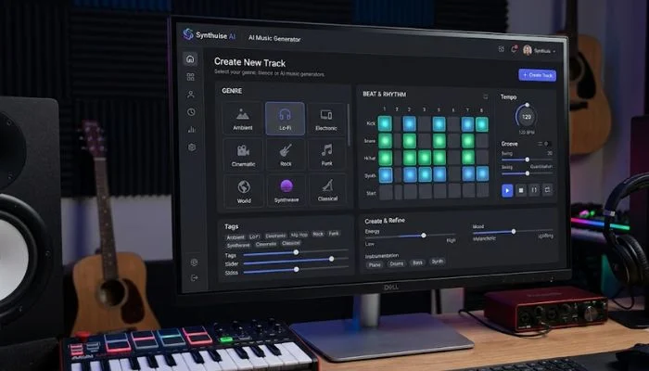This screenshot has width=649, height=371.
Task: Toggle the Synth instrumentation chip
Action: coord(437,262)
